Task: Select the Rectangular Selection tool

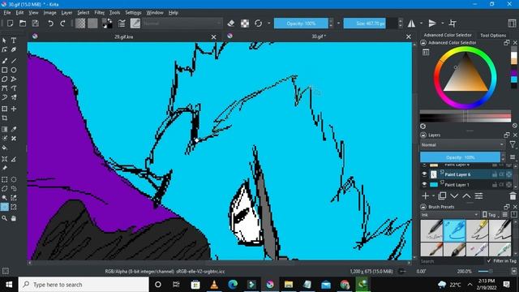Action: [5, 179]
